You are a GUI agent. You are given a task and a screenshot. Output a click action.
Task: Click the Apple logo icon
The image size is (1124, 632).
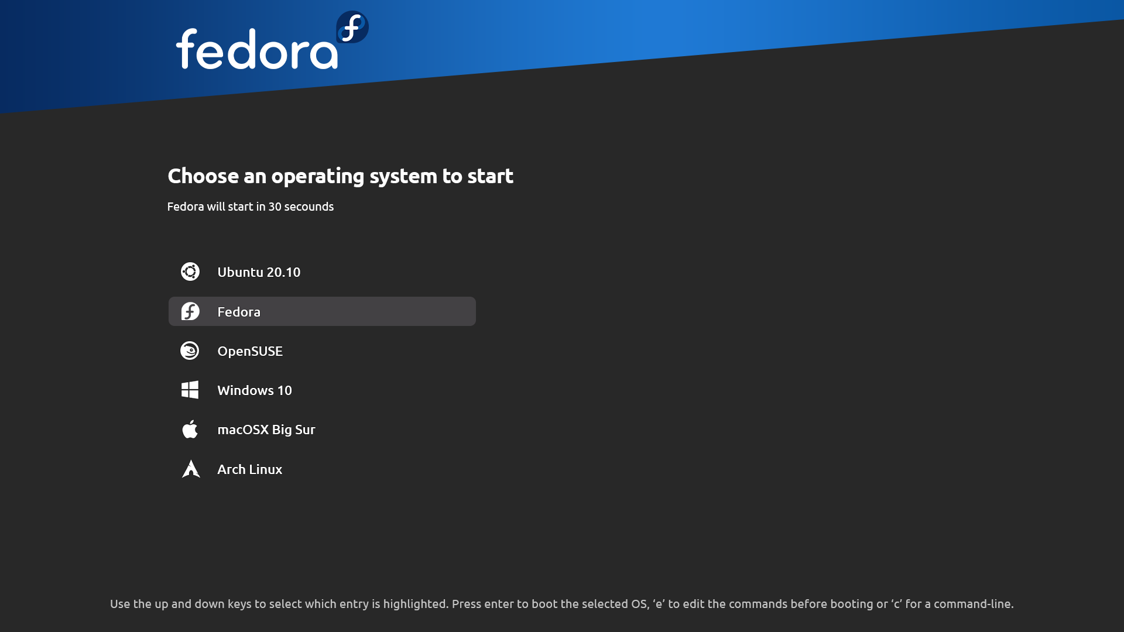click(x=190, y=429)
